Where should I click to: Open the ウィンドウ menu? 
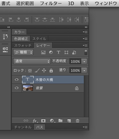(x=106, y=4)
